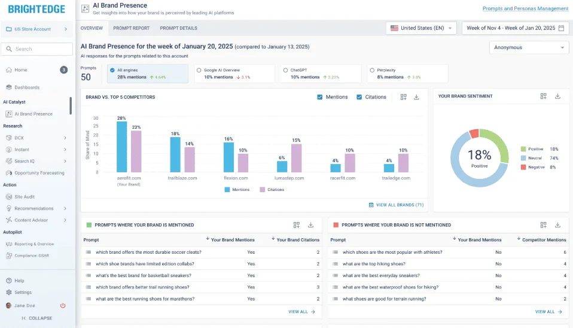Click add-widget icon in Your Brand Sentiment panel

(543, 96)
